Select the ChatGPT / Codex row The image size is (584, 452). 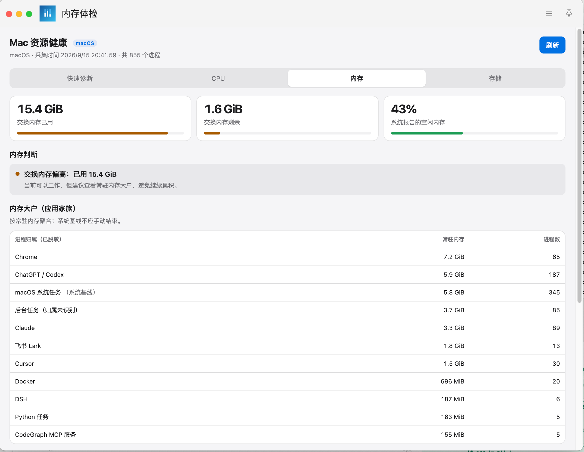287,274
